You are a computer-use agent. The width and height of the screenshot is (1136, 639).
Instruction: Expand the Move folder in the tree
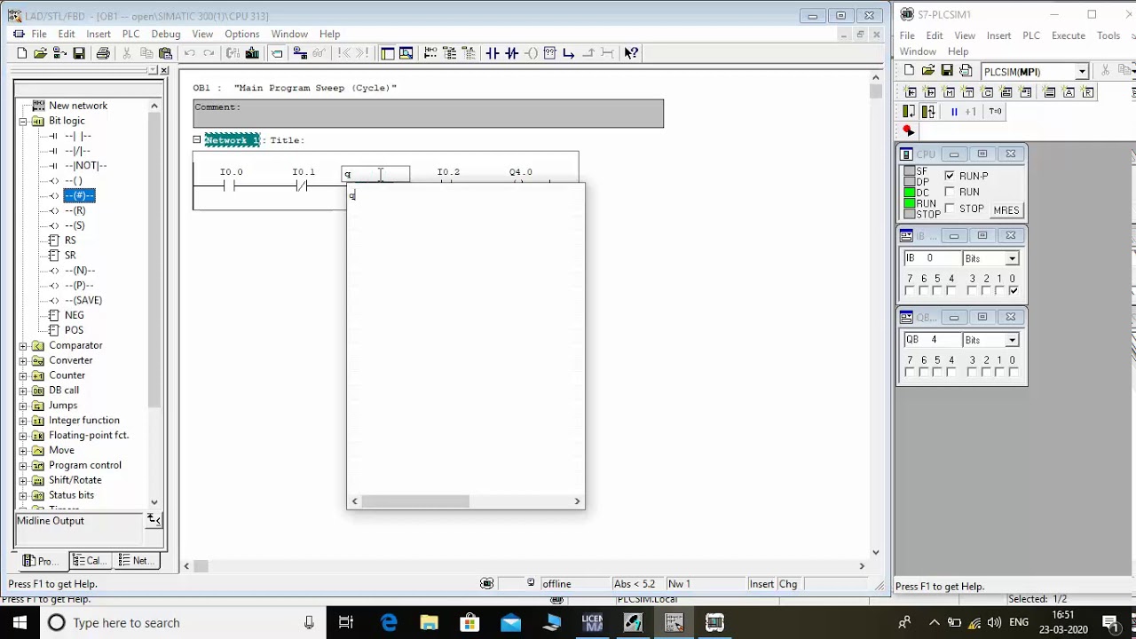pos(23,450)
